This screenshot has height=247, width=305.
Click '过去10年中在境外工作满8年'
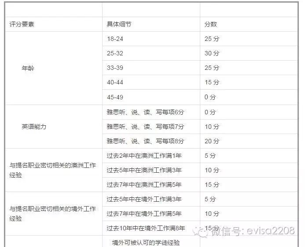146,228
